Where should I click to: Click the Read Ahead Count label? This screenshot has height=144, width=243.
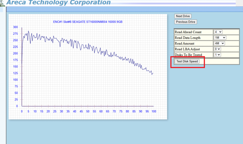(188, 32)
